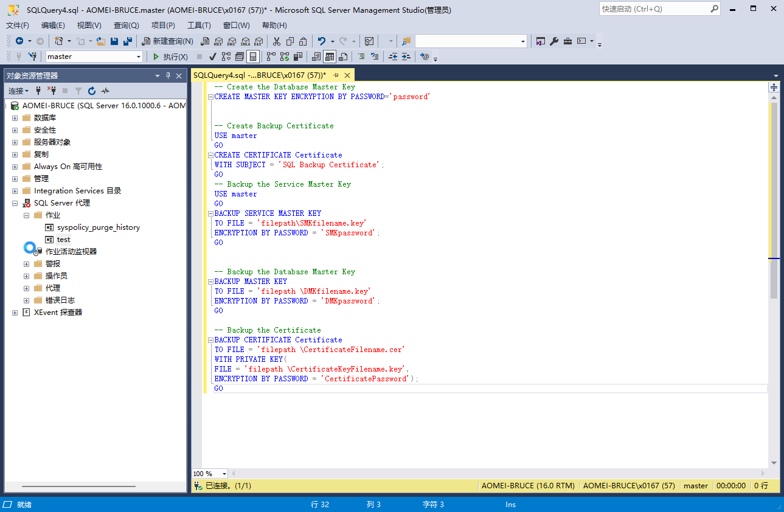The image size is (784, 512).
Task: Expand the 服务器对象 folder node
Action: pos(15,142)
